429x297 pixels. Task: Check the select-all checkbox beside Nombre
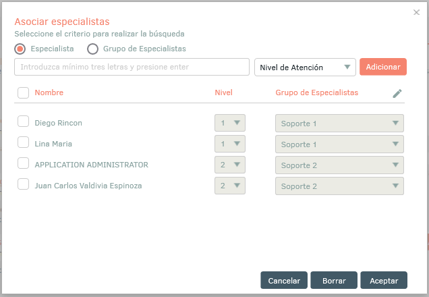23,92
